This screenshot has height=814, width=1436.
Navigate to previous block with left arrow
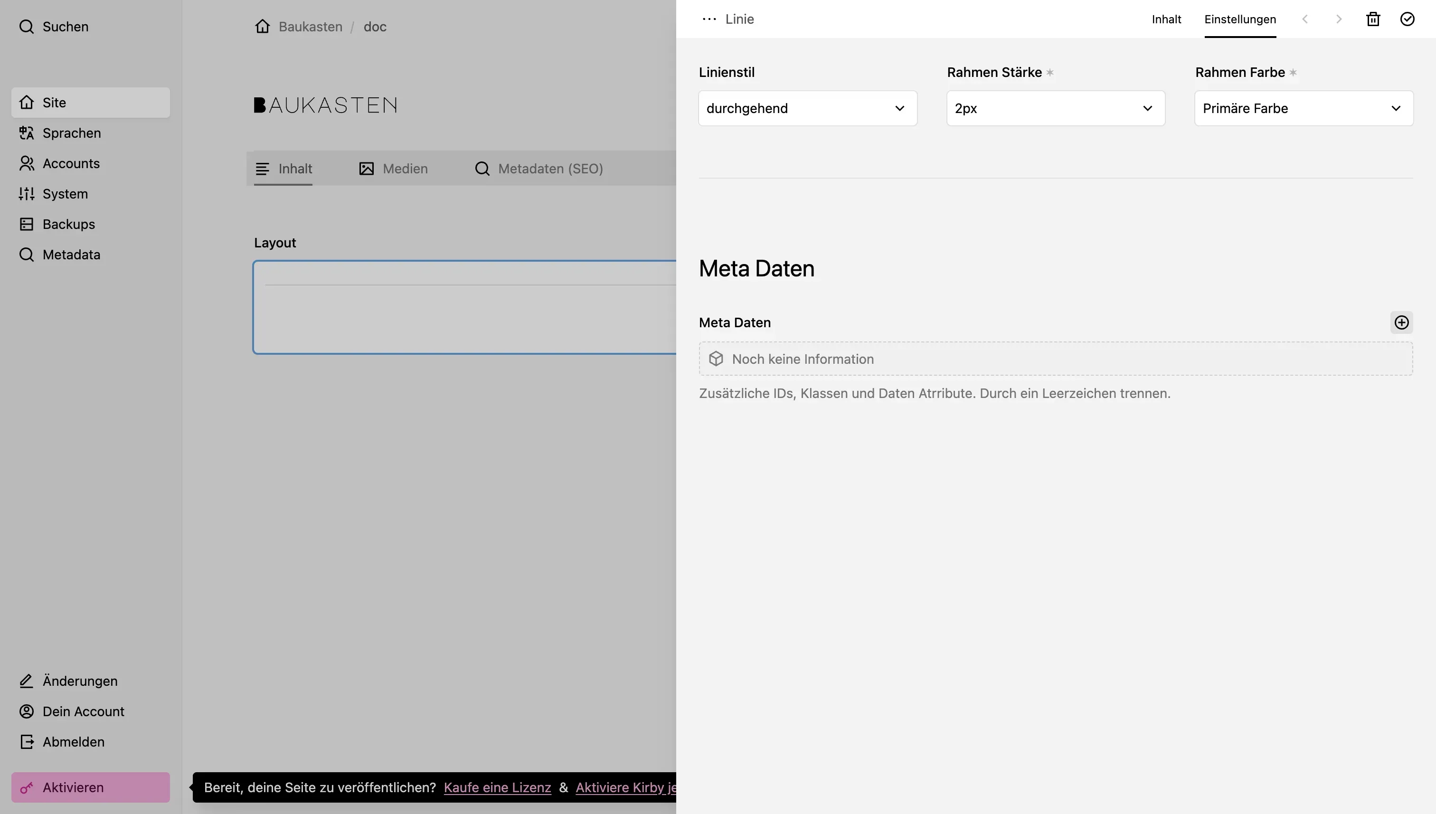pos(1305,19)
